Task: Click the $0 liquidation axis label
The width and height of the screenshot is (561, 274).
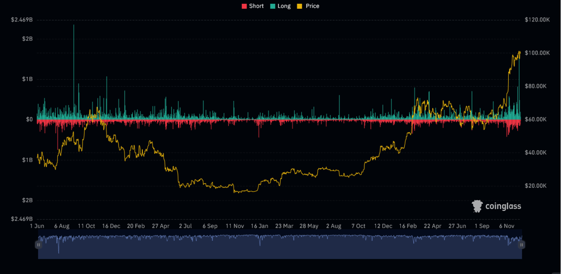Action: [x=29, y=119]
